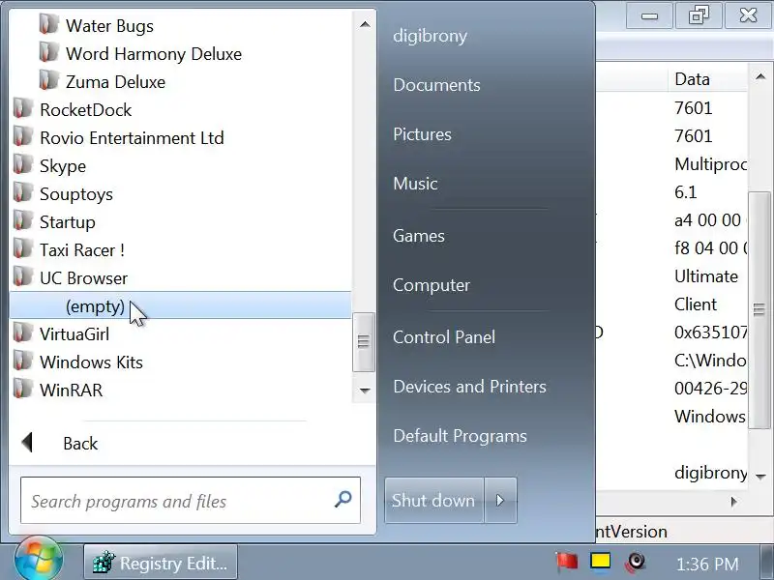Click Registry Editor scroll up arrow
The image size is (774, 580).
coord(760,76)
